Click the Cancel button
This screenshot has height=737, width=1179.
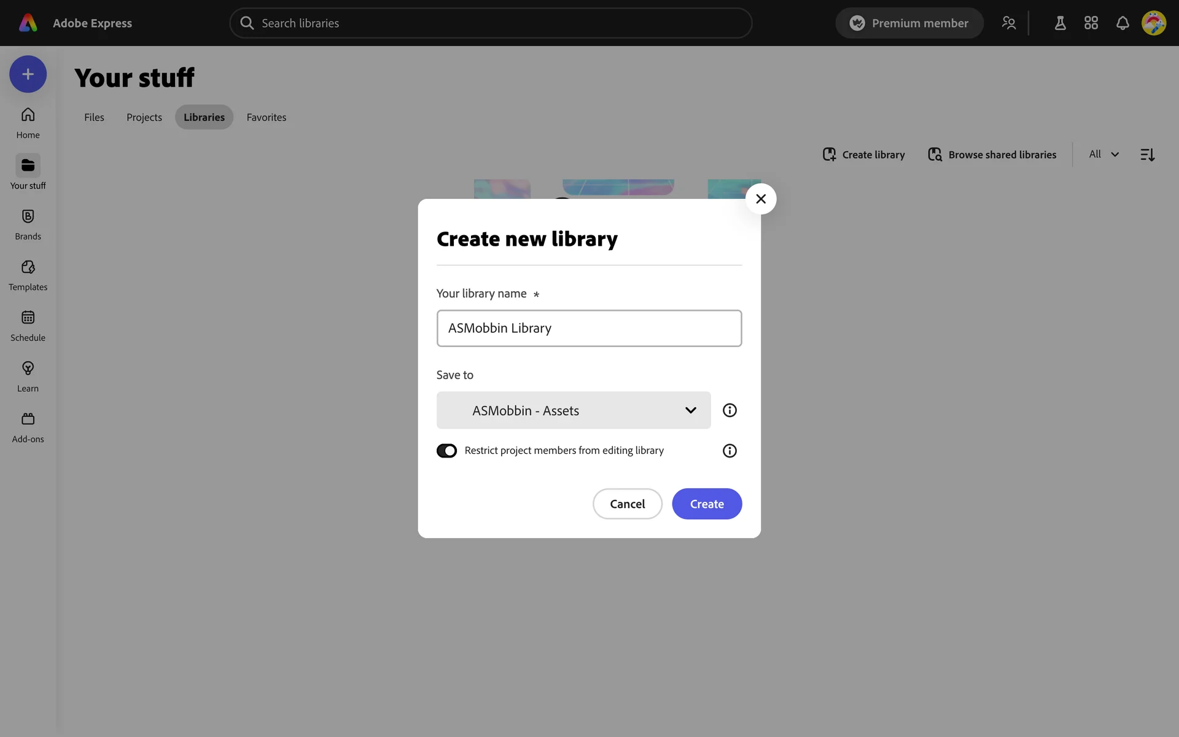[x=627, y=504]
